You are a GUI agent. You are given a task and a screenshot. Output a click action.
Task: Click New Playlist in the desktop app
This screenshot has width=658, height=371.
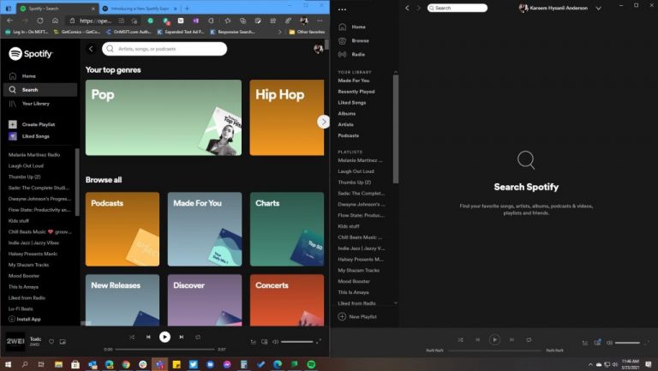357,316
